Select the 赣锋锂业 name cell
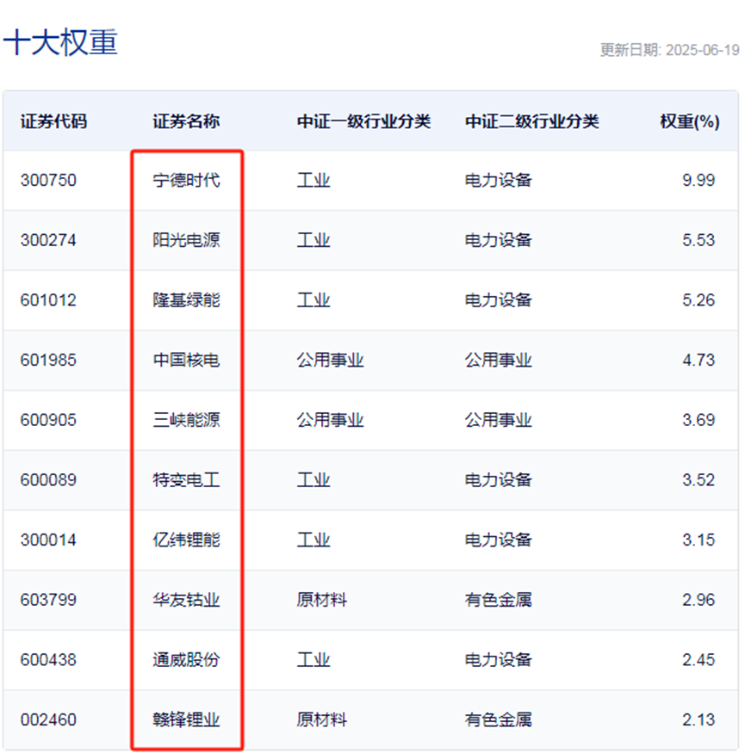This screenshot has width=745, height=753. pyautogui.click(x=186, y=720)
